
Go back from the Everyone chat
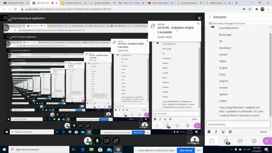pyautogui.click(x=210, y=17)
